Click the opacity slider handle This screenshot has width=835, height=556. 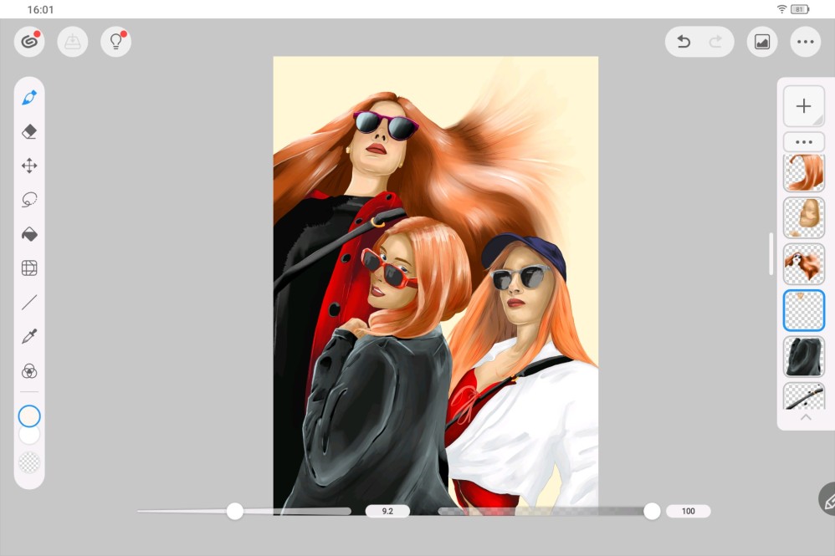652,512
